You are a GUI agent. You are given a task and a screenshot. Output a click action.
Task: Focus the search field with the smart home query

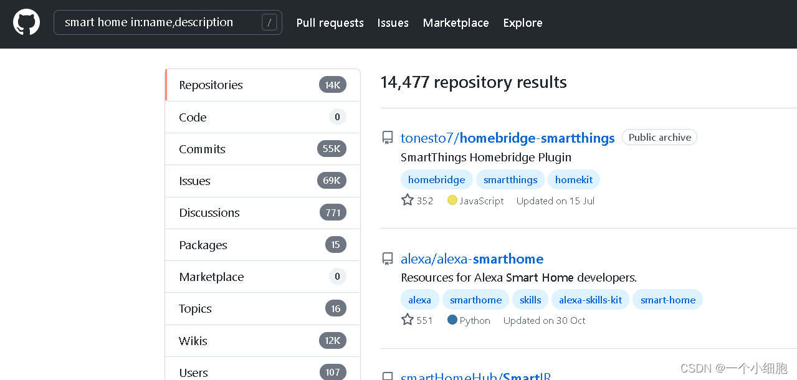(x=168, y=22)
